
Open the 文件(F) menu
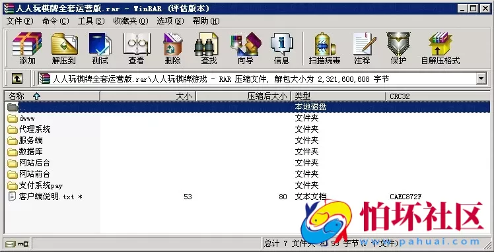click(20, 21)
